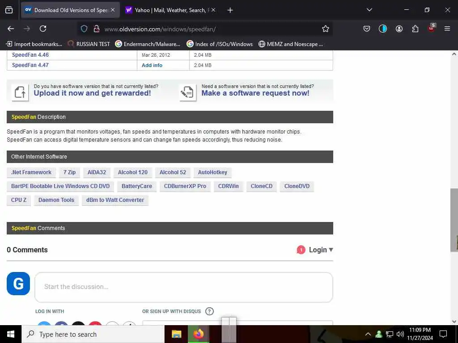Open the SpeedFan 4.46 download link

pyautogui.click(x=30, y=55)
